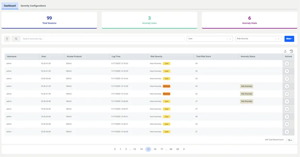
Task: Open actions icon for 13:05:57 log row
Action: pos(287,109)
